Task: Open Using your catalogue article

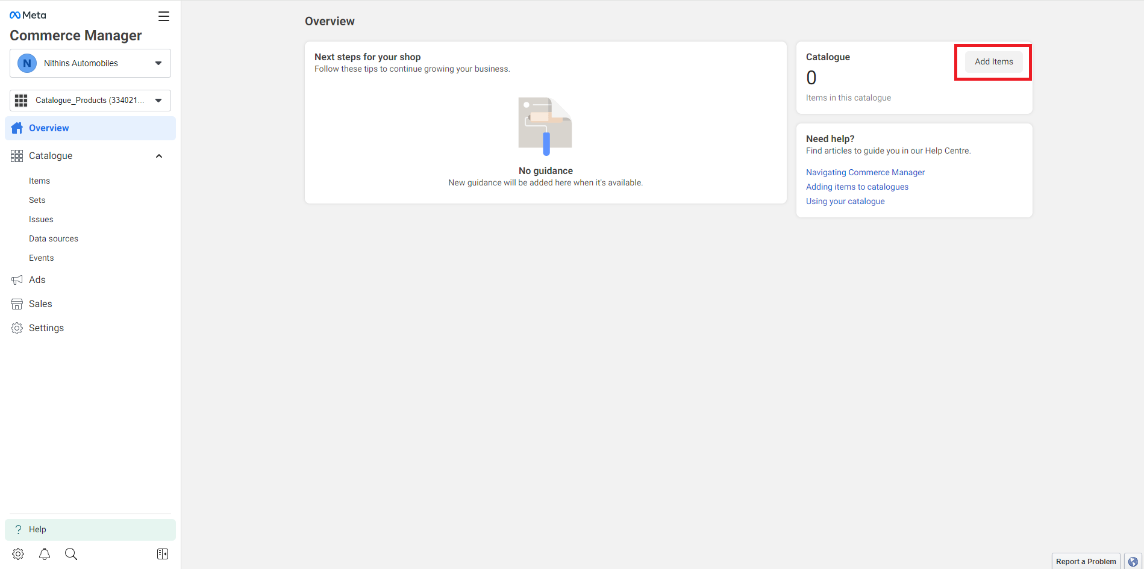Action: coord(845,201)
